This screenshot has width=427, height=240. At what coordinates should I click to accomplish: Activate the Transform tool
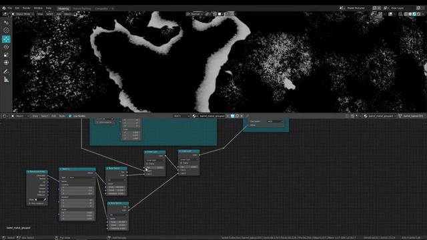(6, 62)
